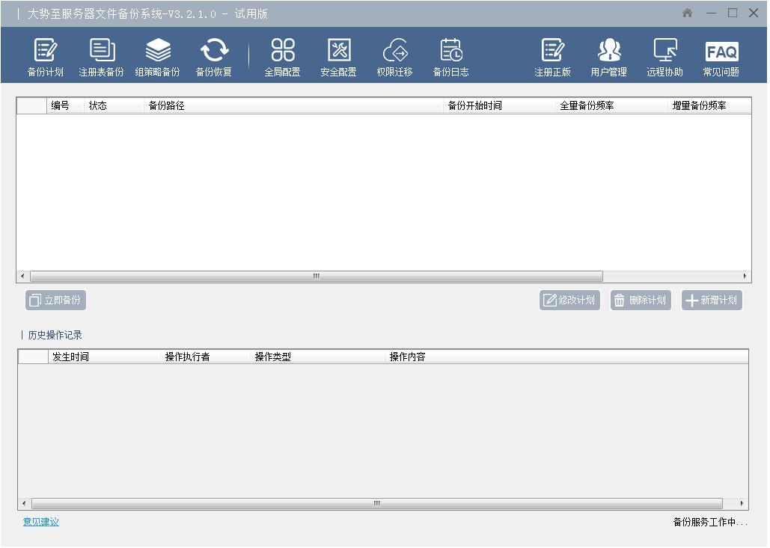
Task: Select the 注册表备份 registry backup icon
Action: coord(101,58)
